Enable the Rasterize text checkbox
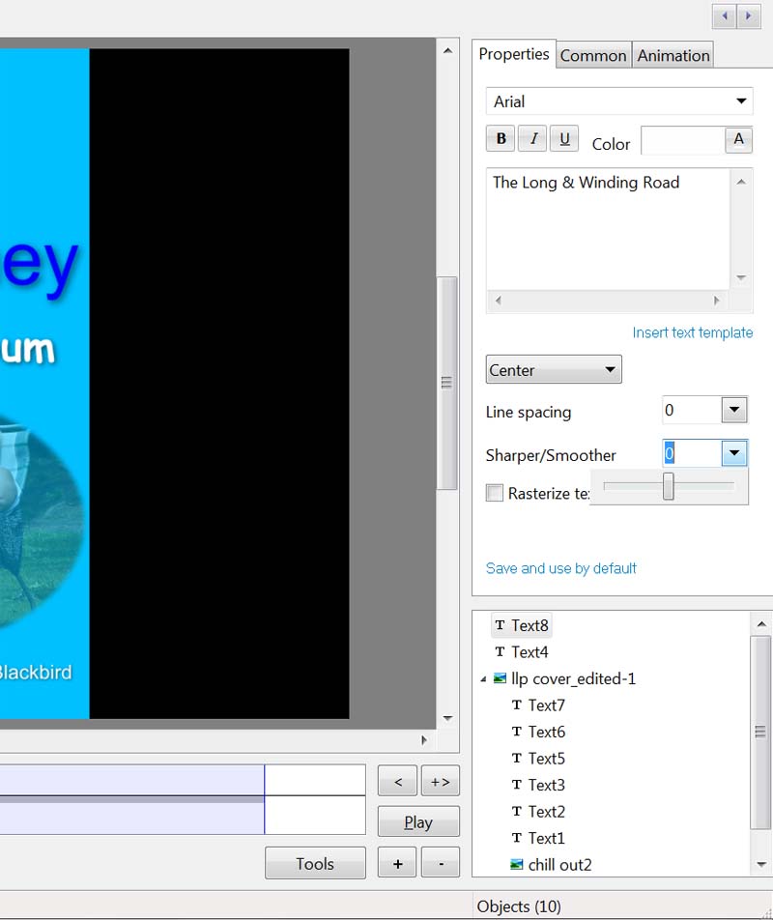Image resolution: width=773 pixels, height=920 pixels. click(495, 493)
